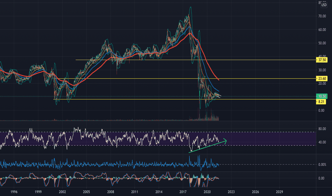Click the 1999 label on time axis
This screenshot has width=332, height=196.
click(38, 192)
